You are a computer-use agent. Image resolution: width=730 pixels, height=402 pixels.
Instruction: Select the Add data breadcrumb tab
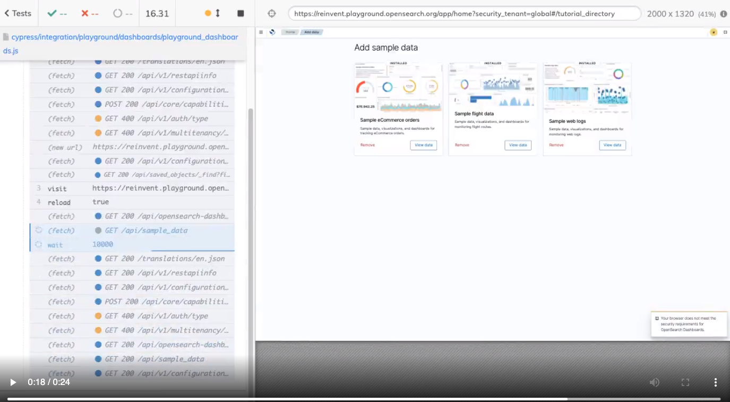tap(312, 32)
